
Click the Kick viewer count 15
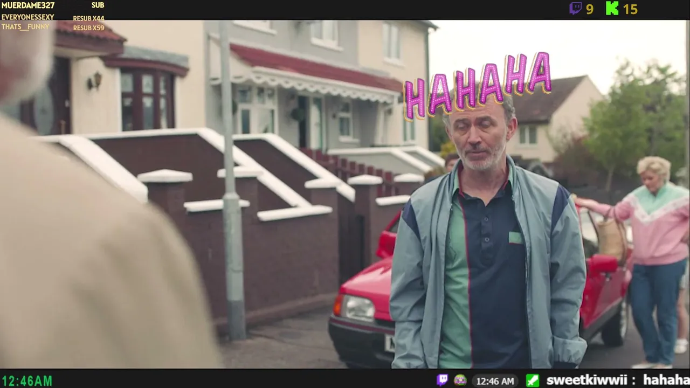click(x=630, y=9)
